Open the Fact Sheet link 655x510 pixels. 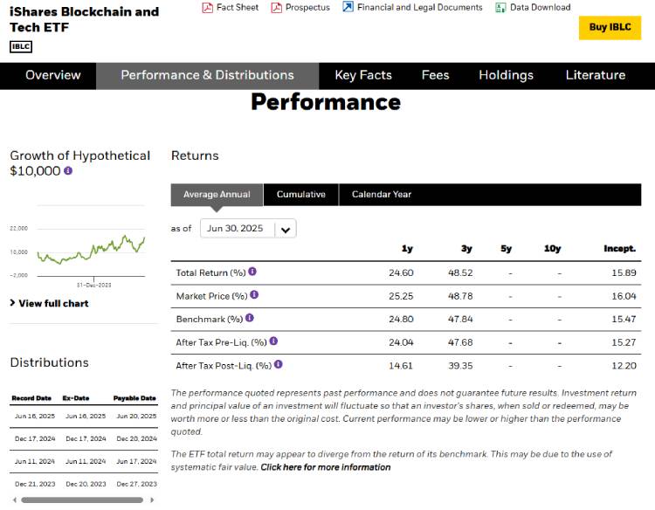point(238,8)
